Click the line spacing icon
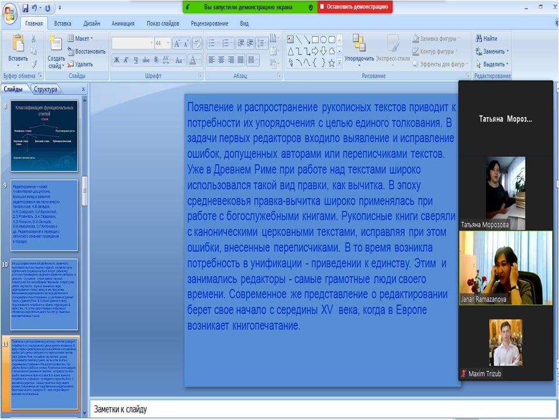 261,44
